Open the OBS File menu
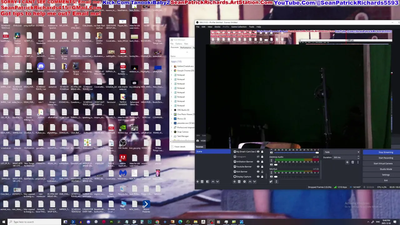 click(x=197, y=27)
